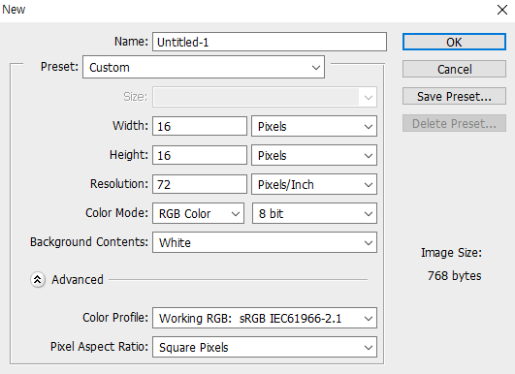Click the Advanced section label

(x=78, y=280)
